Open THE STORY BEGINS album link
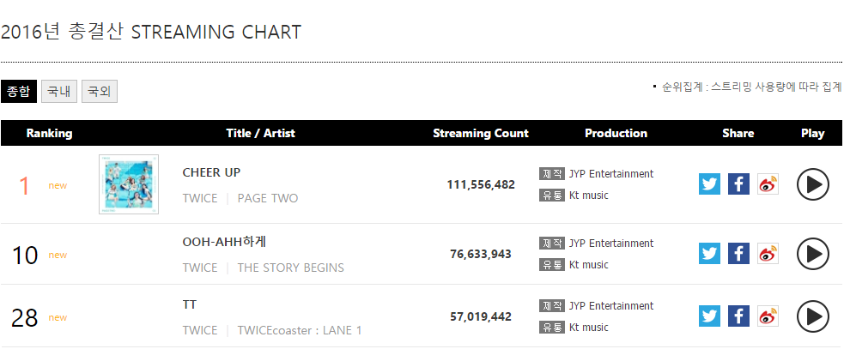Viewport: 844px width, 349px height. 291,268
